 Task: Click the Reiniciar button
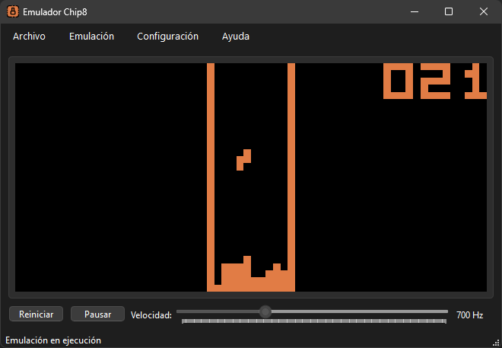click(37, 314)
